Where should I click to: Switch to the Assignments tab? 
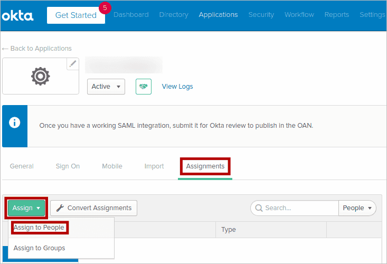coord(205,166)
